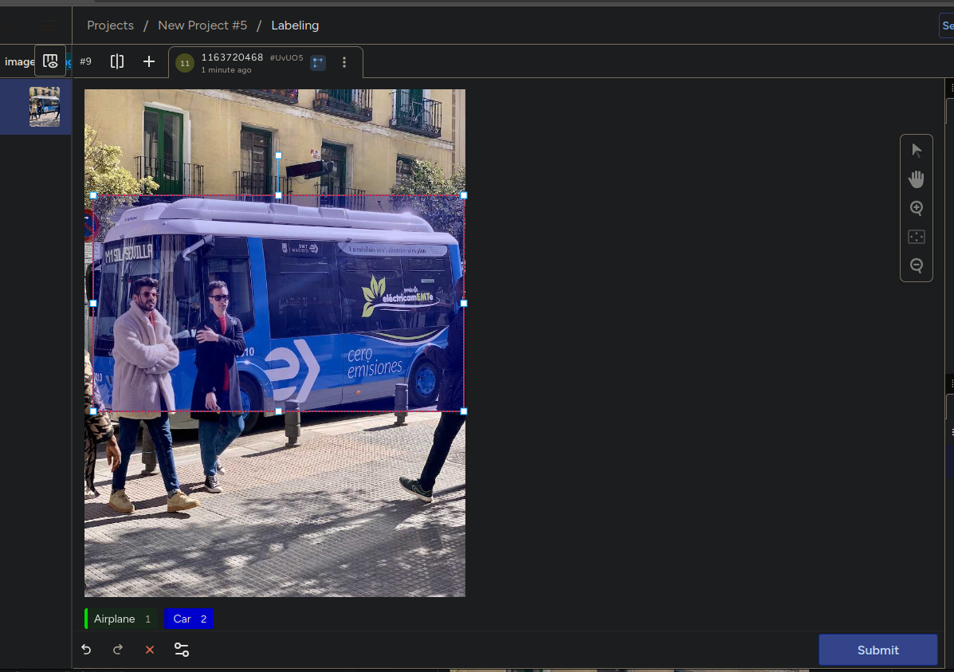Open the compare annotations split icon
Image resolution: width=954 pixels, height=672 pixels.
(x=117, y=61)
